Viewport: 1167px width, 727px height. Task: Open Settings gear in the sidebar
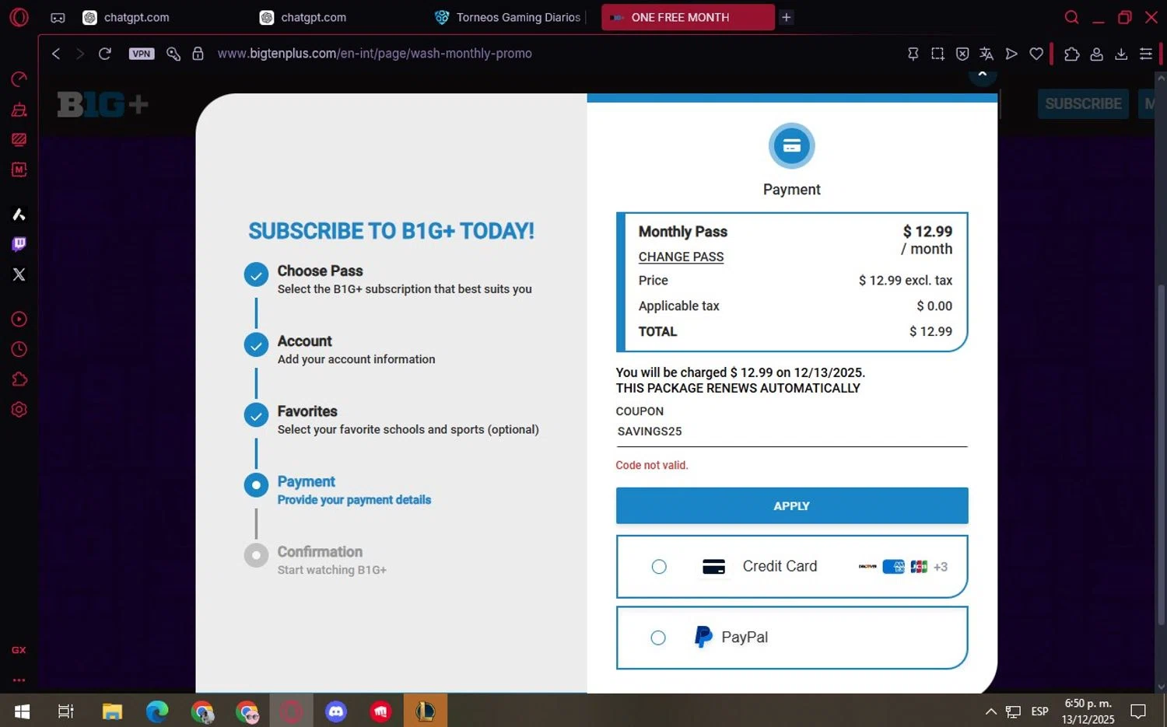pos(19,410)
